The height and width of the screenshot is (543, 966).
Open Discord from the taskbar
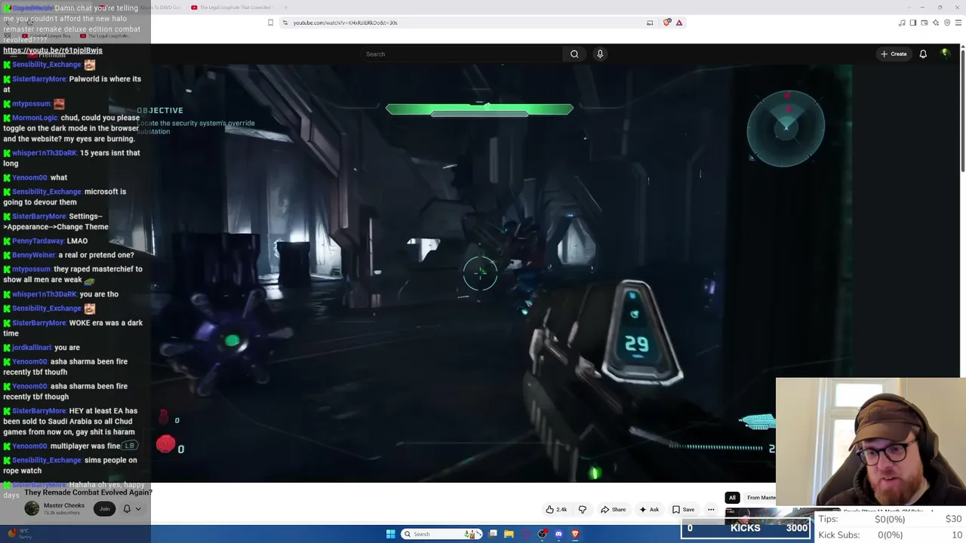[x=558, y=534]
